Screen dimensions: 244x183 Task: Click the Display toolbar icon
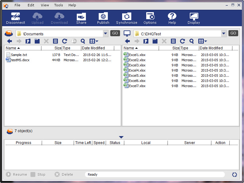tap(194, 18)
